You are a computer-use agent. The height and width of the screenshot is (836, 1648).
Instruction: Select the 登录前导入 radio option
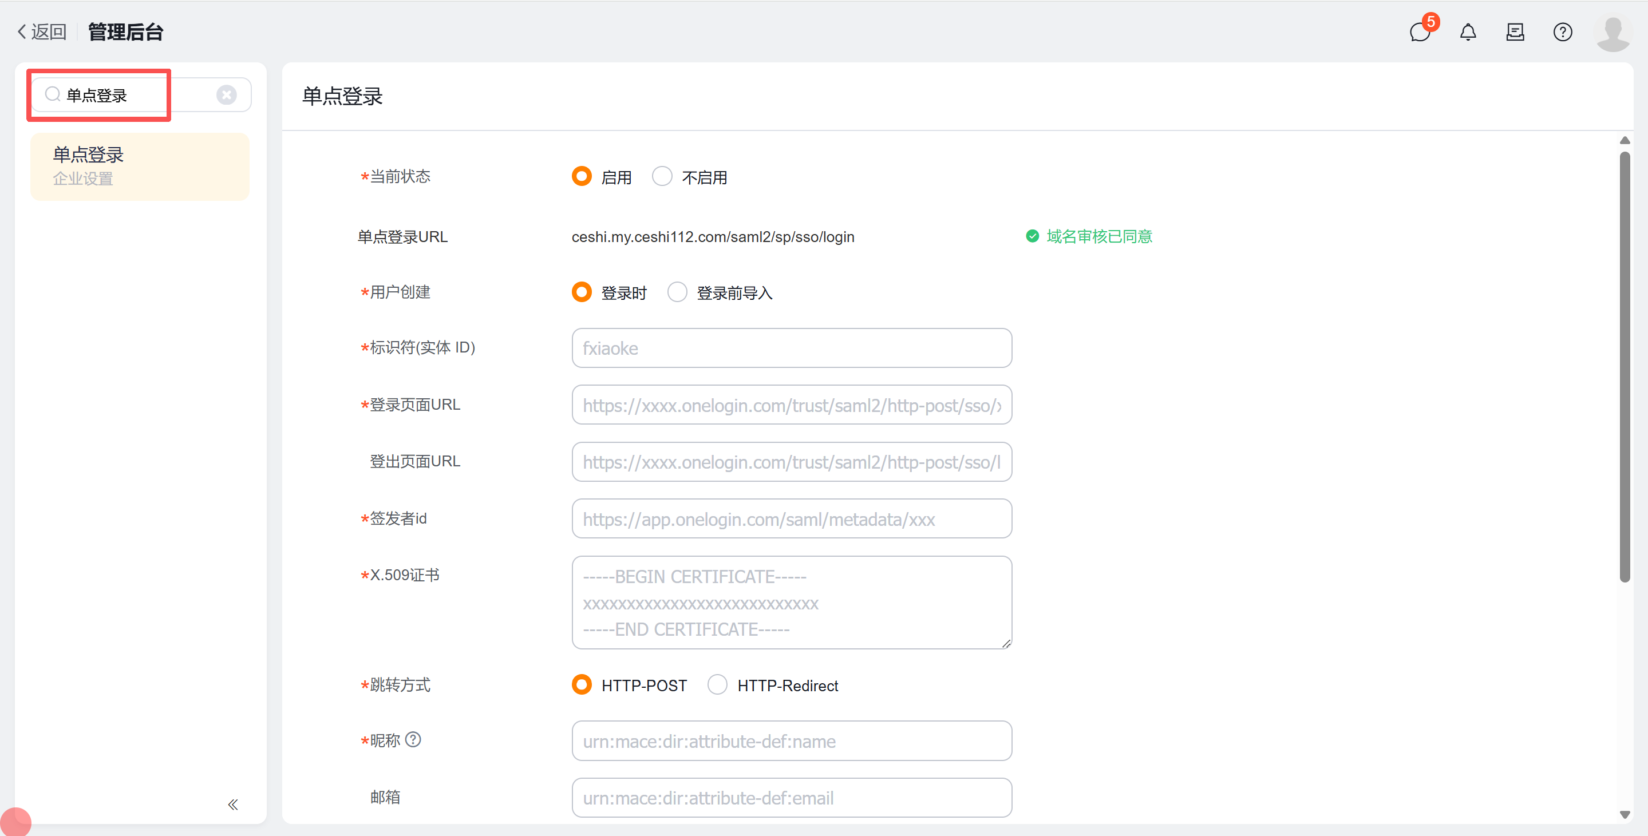677,292
